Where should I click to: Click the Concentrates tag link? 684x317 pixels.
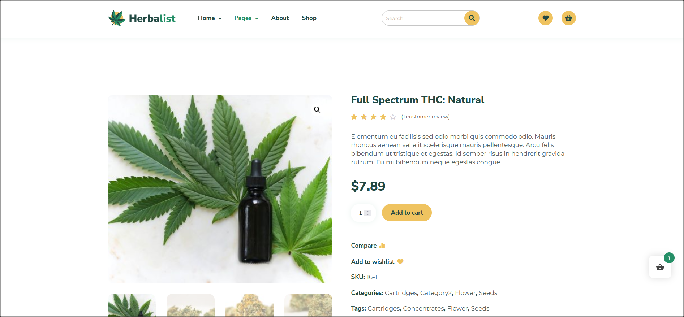click(423, 308)
